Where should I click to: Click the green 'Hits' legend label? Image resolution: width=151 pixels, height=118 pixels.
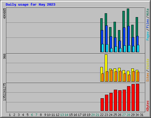[x=147, y=12]
